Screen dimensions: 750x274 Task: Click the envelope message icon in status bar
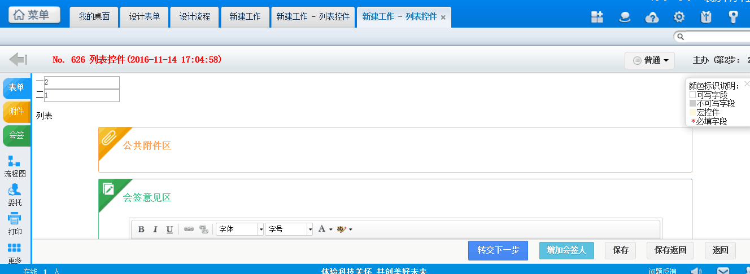pyautogui.click(x=723, y=271)
